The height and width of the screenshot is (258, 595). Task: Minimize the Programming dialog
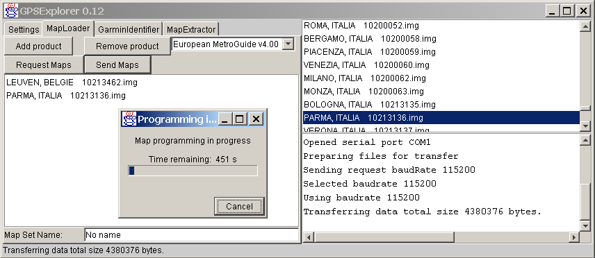(x=225, y=119)
